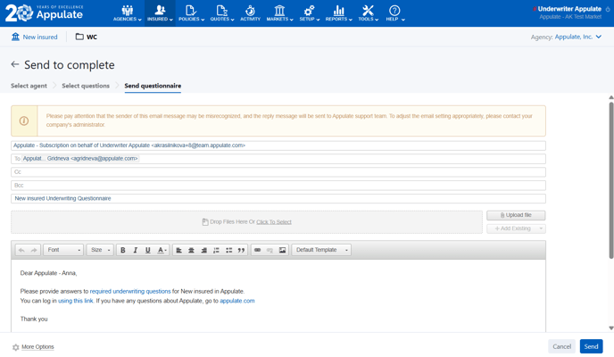This screenshot has width=614, height=357.
Task: Click the Thank you text line
Action: pyautogui.click(x=34, y=319)
